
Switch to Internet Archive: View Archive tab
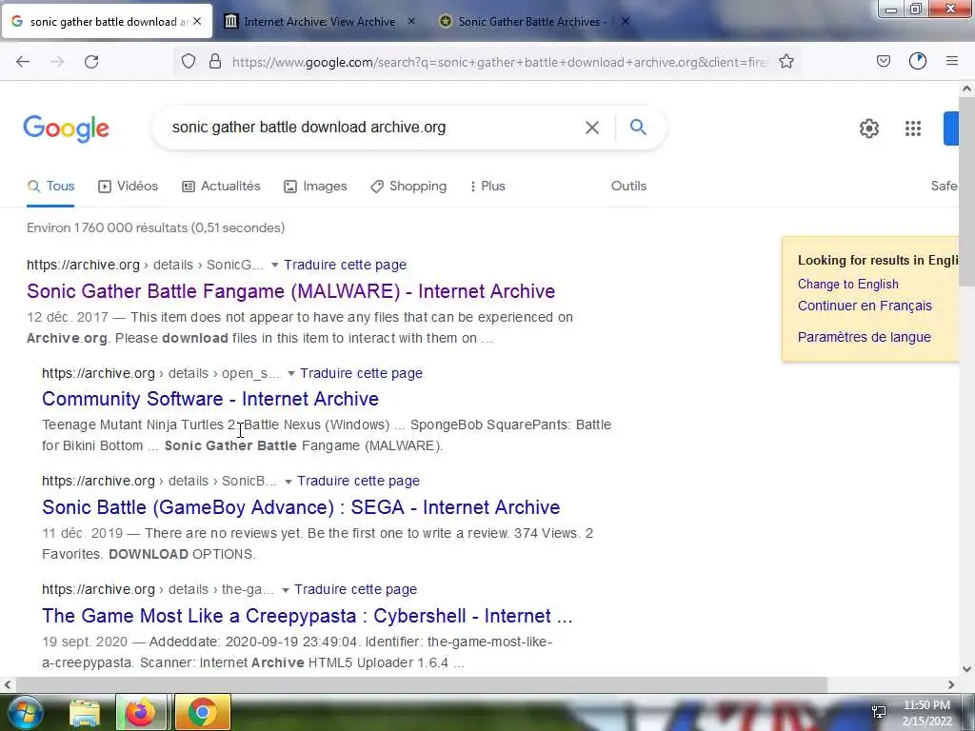click(x=319, y=22)
